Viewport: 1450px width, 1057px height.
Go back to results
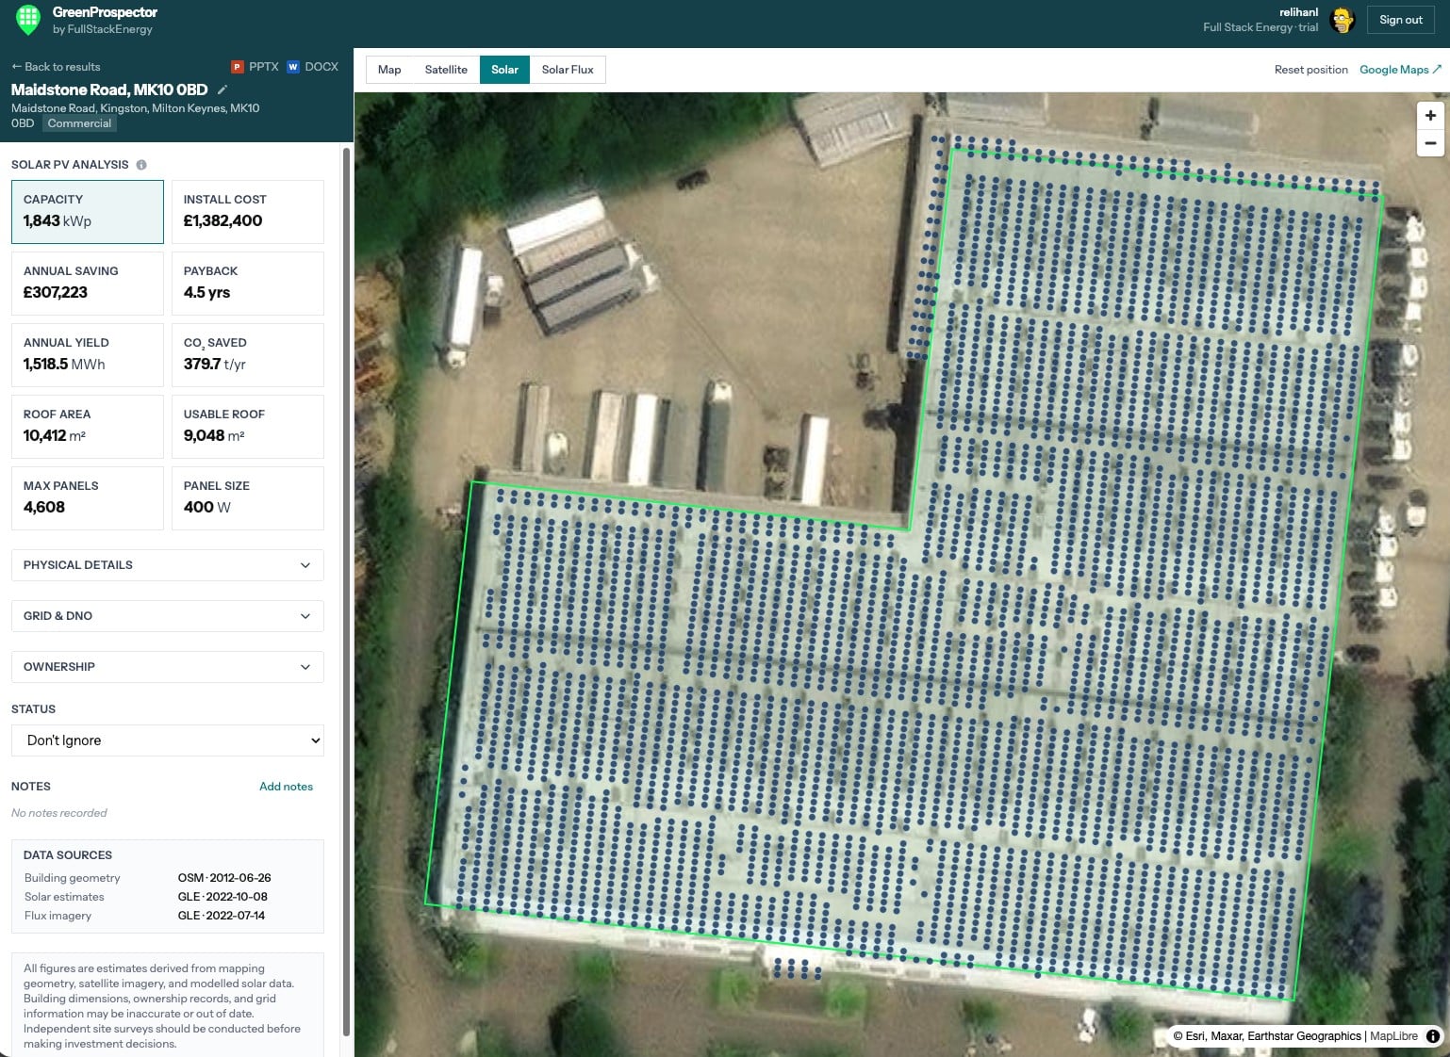click(x=56, y=67)
